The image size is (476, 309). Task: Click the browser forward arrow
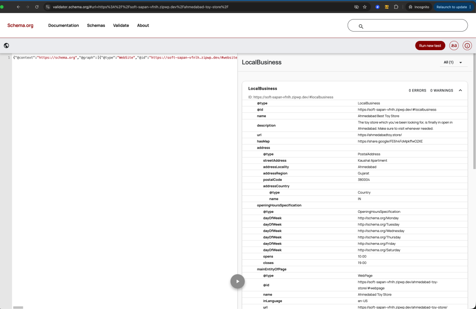tap(27, 7)
